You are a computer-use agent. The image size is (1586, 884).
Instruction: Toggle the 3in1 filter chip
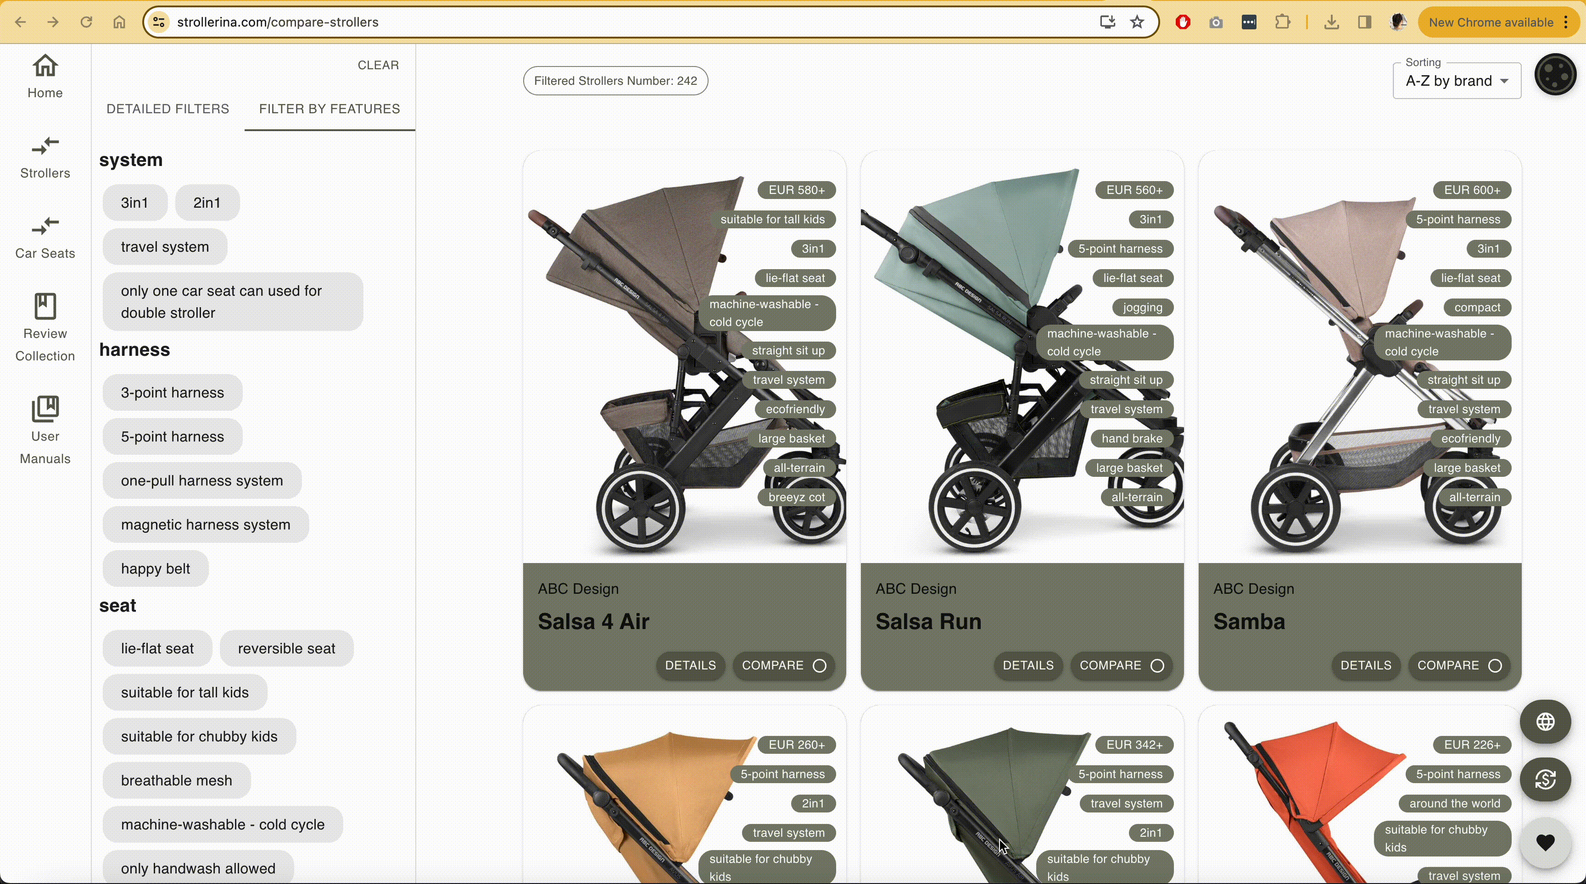coord(134,202)
